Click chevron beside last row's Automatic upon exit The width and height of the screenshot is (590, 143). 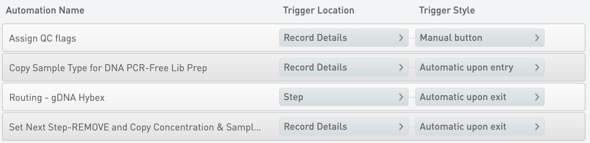[x=537, y=127]
